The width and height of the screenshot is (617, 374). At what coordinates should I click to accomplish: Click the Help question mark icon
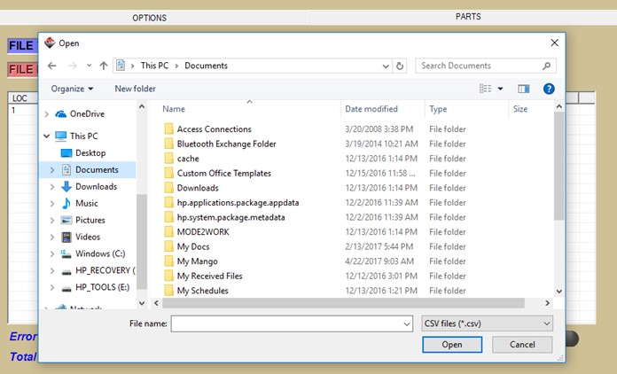549,89
